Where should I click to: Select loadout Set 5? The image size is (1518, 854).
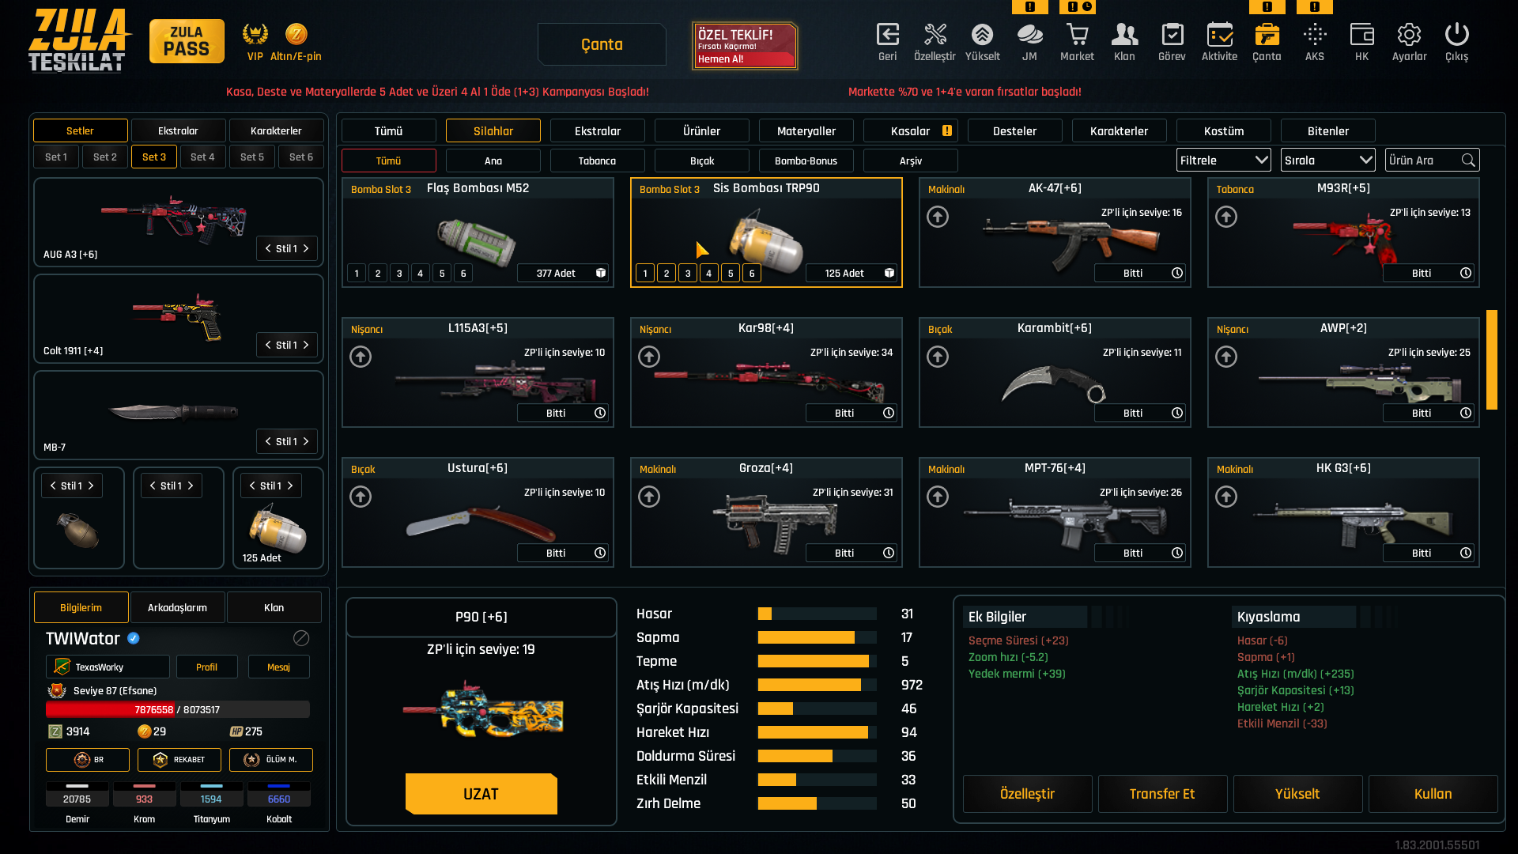click(252, 157)
